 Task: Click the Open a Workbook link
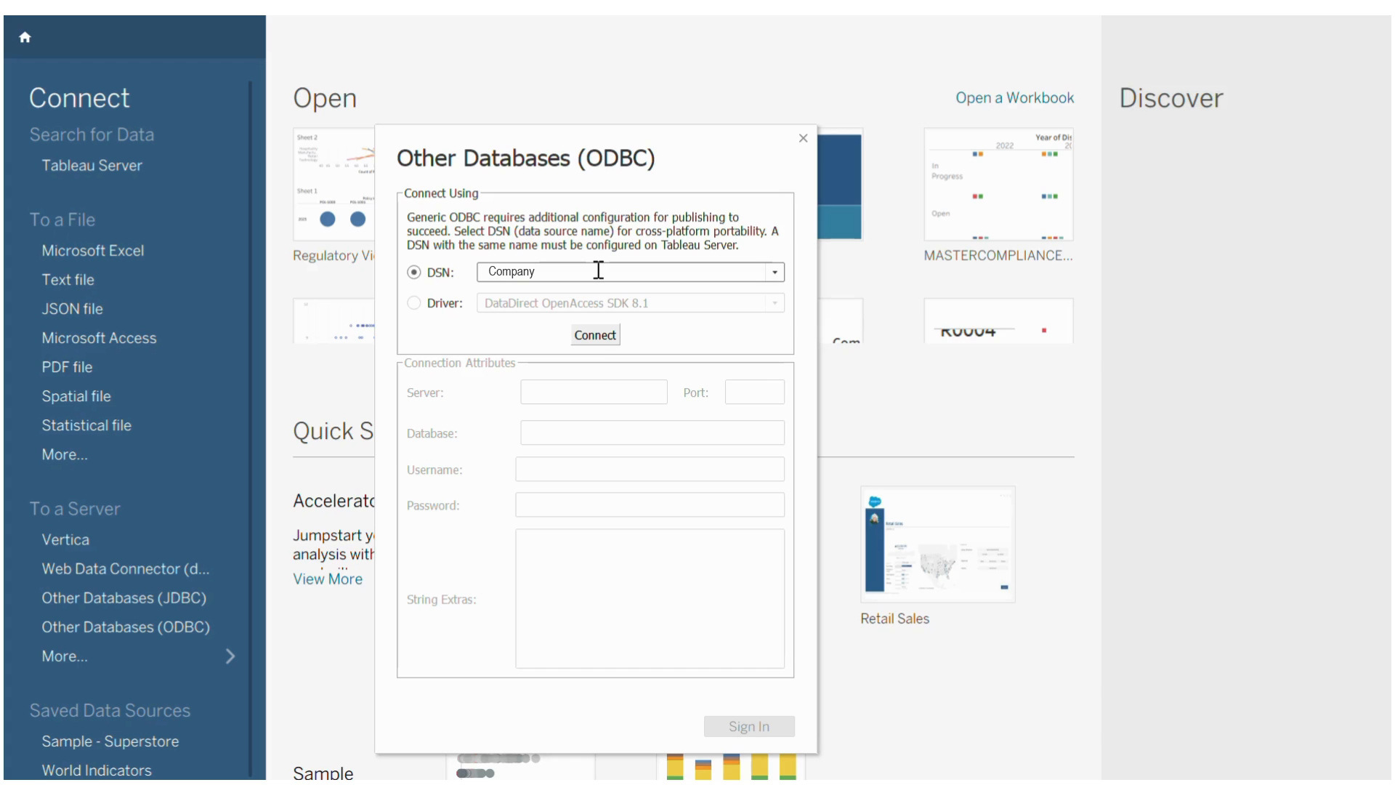tap(1014, 98)
